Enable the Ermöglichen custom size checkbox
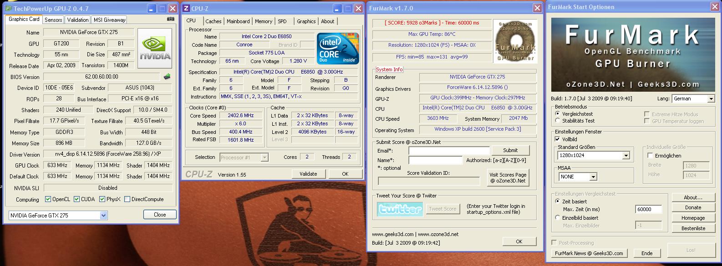 pos(650,156)
